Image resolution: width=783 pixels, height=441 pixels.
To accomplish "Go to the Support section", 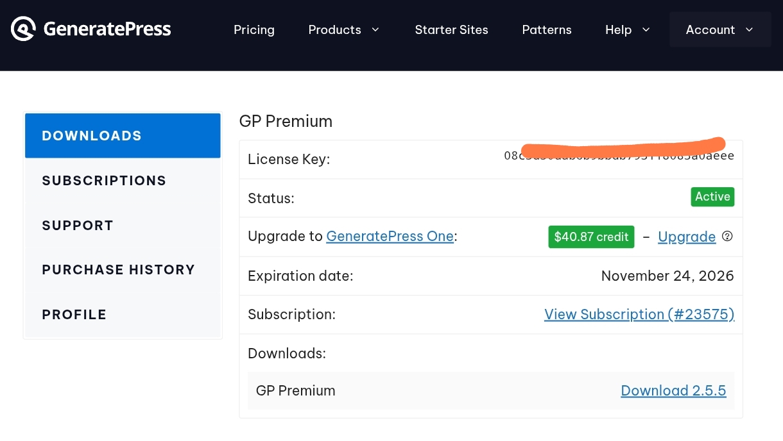I will (77, 225).
